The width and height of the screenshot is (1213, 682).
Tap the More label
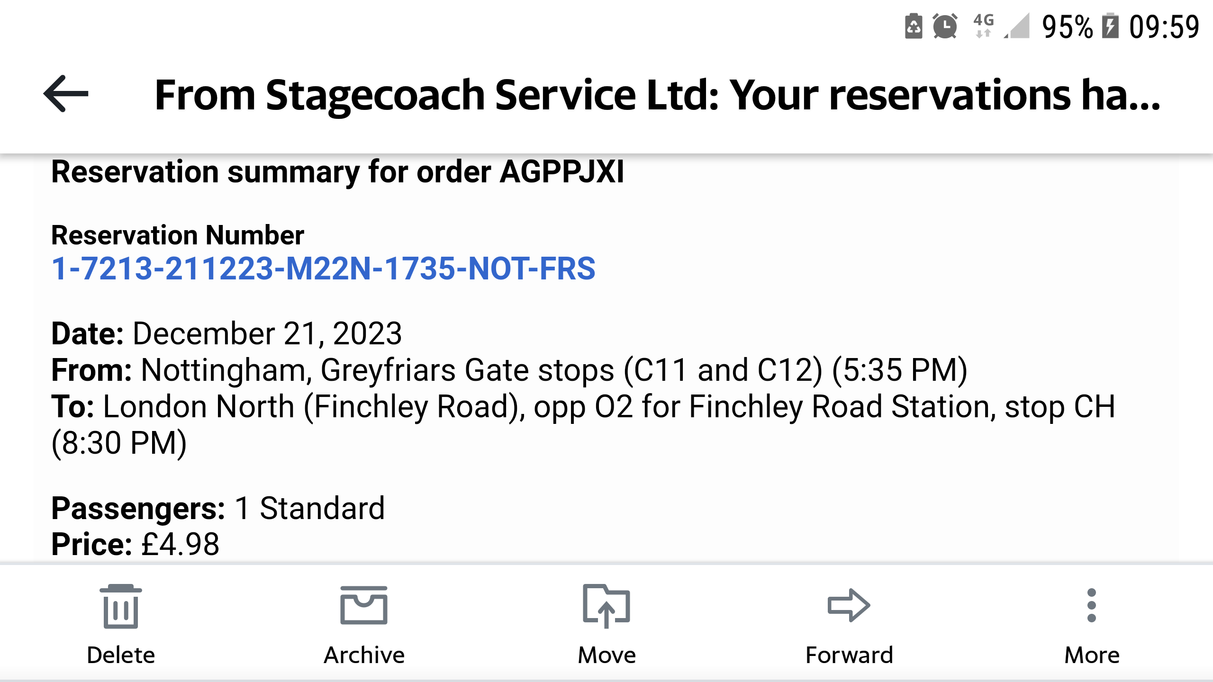tap(1092, 655)
